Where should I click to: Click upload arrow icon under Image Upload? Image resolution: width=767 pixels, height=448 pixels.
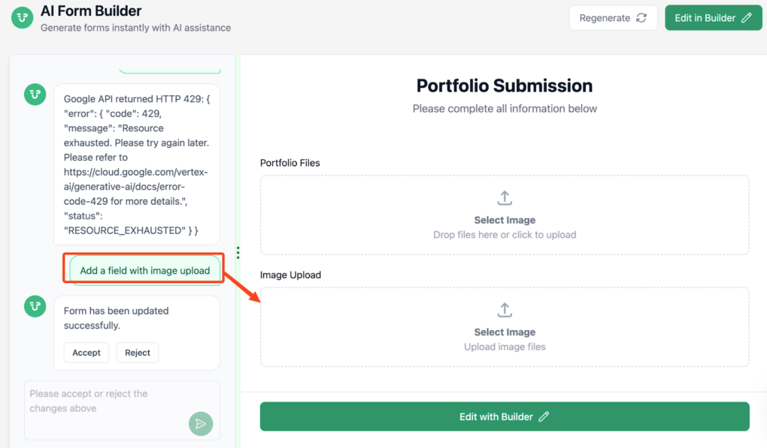point(505,310)
